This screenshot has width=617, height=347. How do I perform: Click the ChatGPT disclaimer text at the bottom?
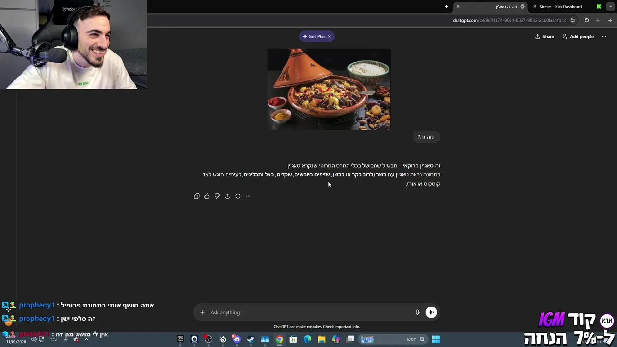[x=317, y=327]
